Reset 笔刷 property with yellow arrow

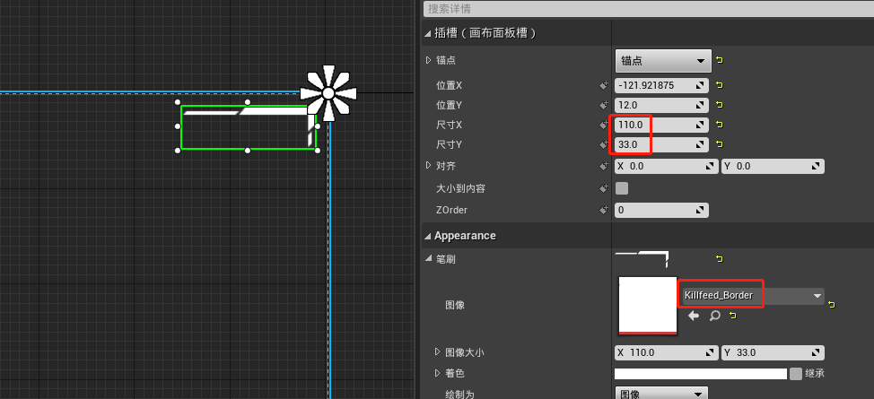(x=720, y=259)
